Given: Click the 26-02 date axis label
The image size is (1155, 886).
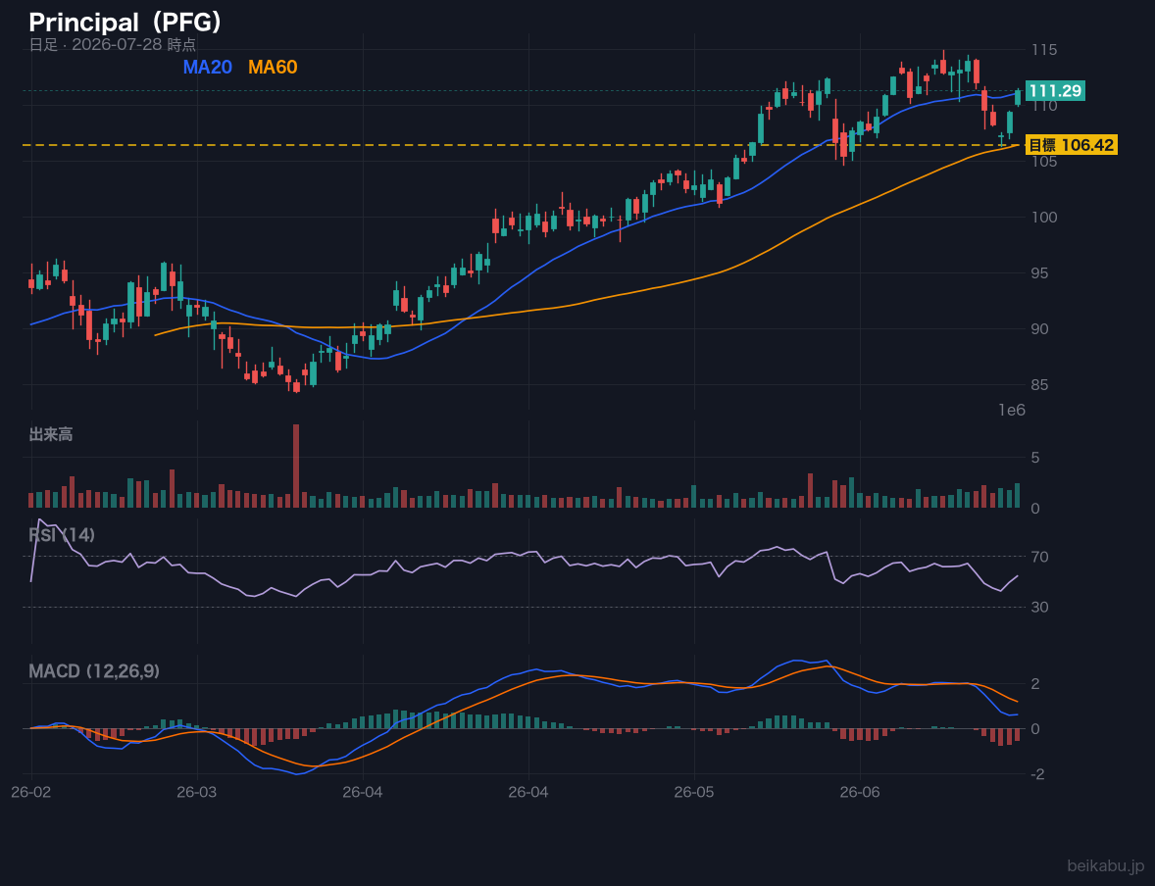Looking at the screenshot, I should click(31, 792).
